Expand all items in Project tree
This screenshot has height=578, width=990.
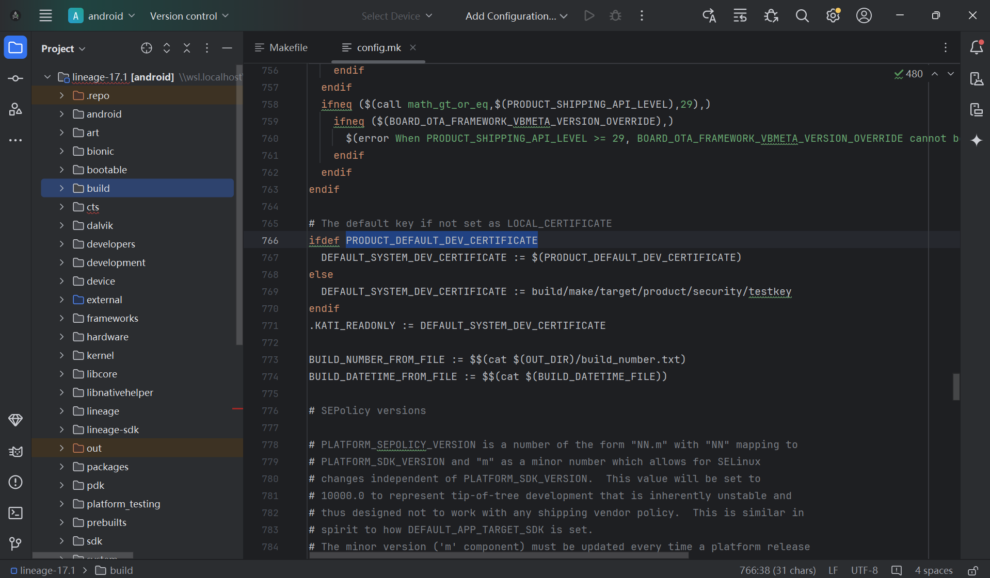click(x=167, y=48)
